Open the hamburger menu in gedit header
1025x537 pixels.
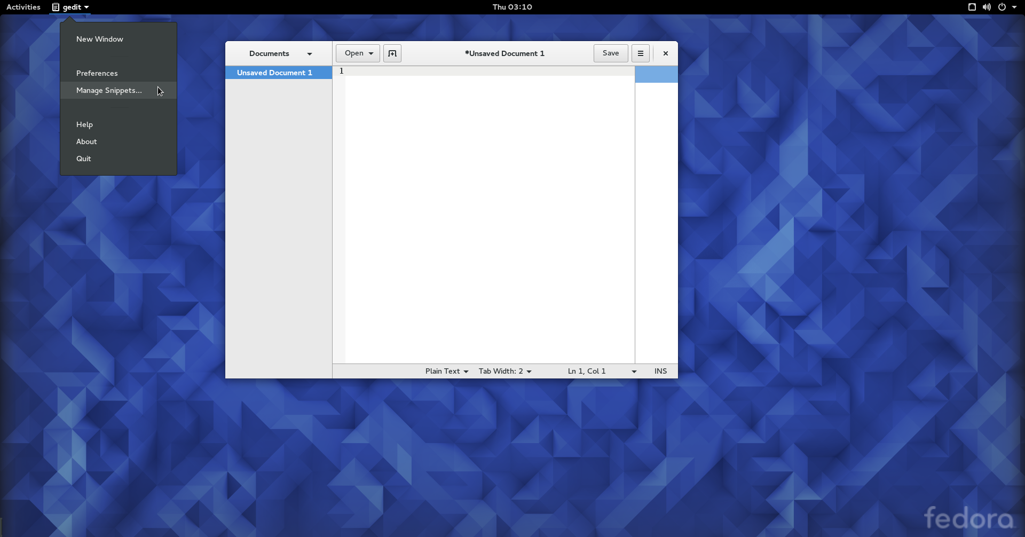pyautogui.click(x=640, y=53)
